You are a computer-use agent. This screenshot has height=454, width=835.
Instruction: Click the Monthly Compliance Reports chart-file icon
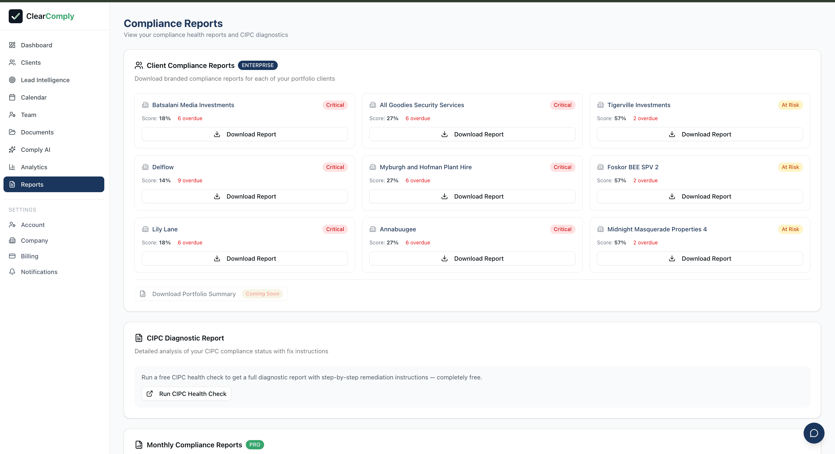pyautogui.click(x=139, y=445)
